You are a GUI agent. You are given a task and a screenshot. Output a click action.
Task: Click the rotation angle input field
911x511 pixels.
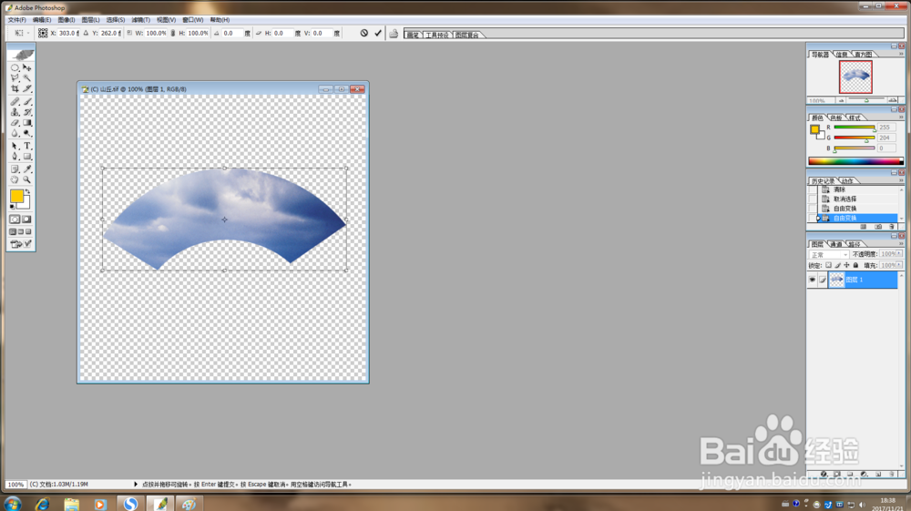pyautogui.click(x=232, y=33)
